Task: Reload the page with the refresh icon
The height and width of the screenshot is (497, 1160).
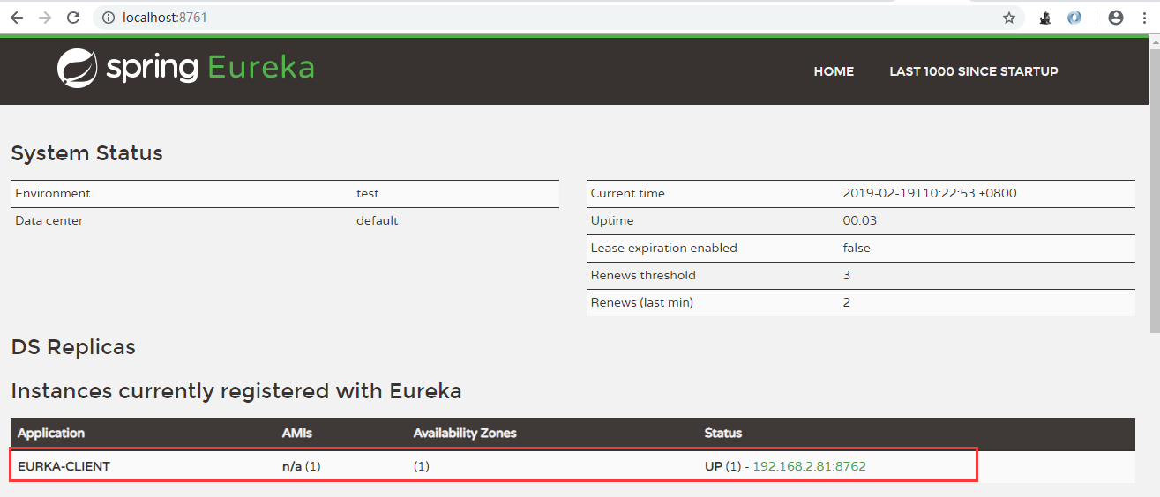Action: point(73,18)
